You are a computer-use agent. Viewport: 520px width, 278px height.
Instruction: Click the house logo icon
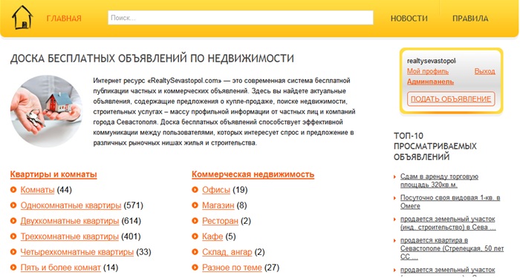coord(22,18)
